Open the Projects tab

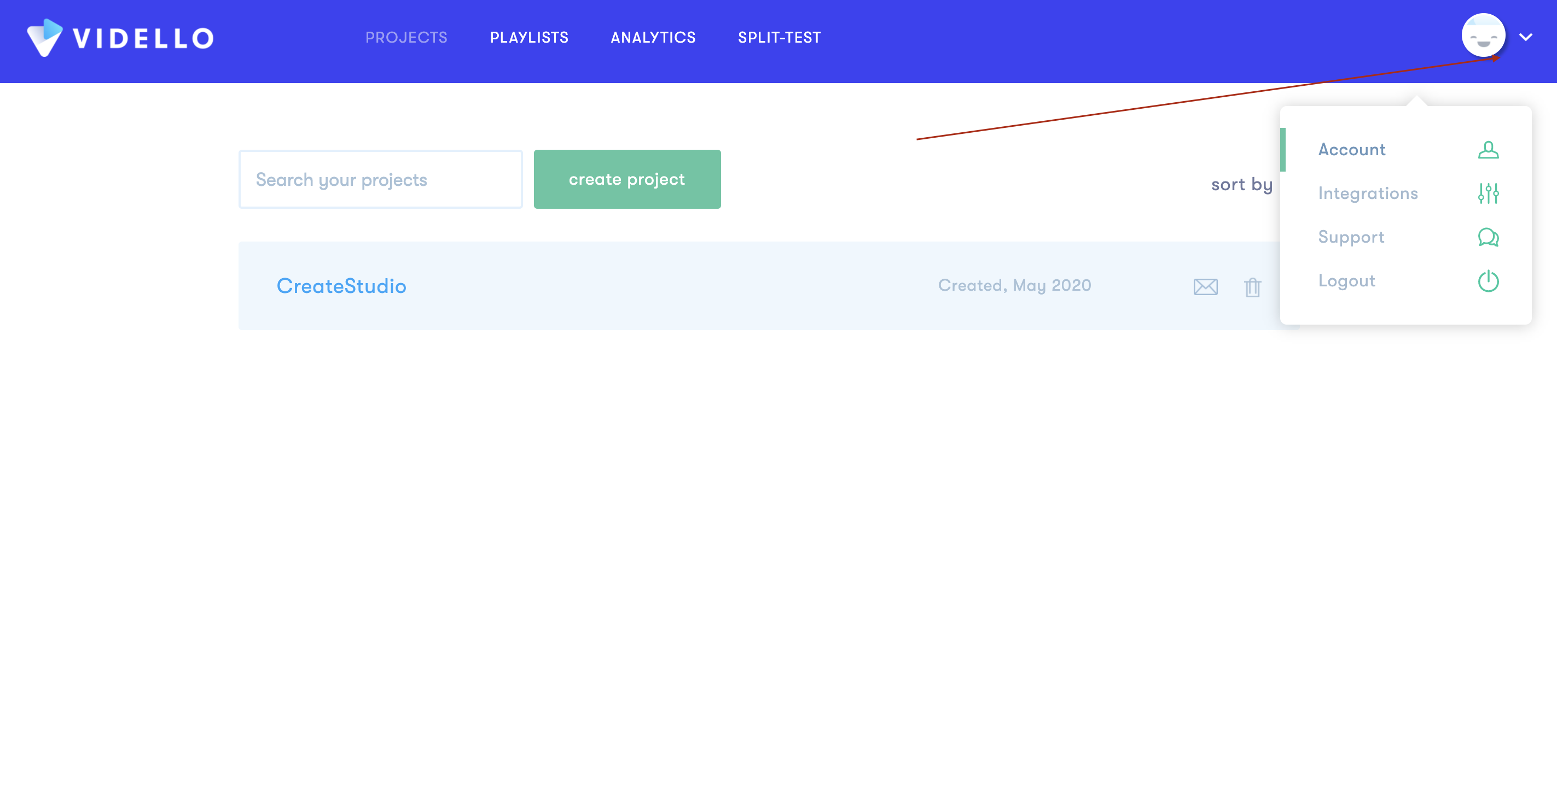tap(406, 38)
